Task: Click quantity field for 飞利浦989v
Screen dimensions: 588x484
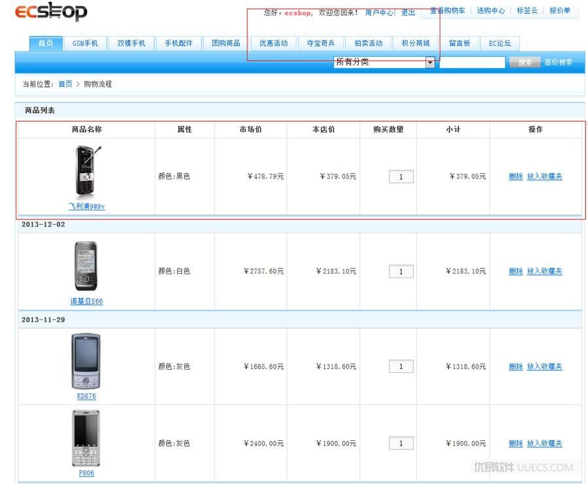Action: (401, 176)
